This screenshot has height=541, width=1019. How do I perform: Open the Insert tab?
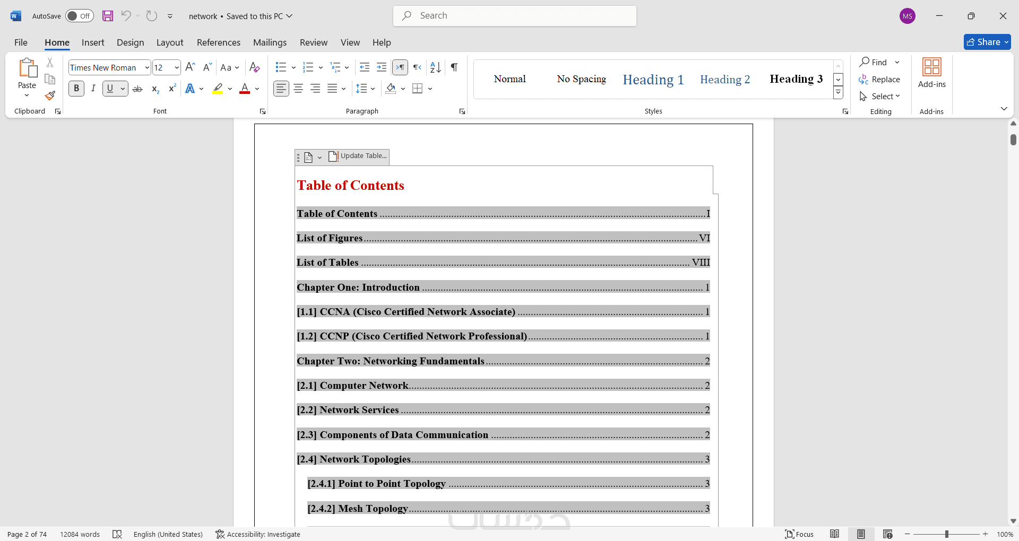[x=93, y=42]
